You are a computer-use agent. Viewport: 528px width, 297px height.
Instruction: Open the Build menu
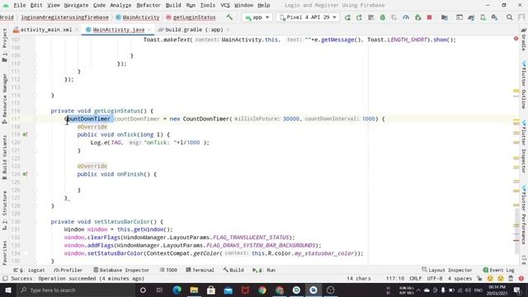tap(173, 6)
